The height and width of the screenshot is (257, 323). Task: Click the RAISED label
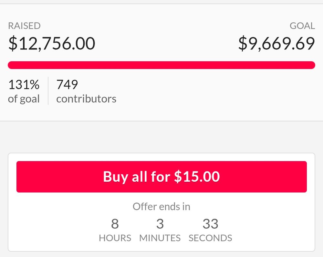[24, 26]
